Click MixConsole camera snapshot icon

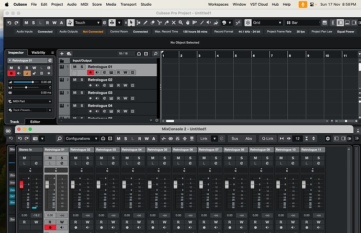35,138
